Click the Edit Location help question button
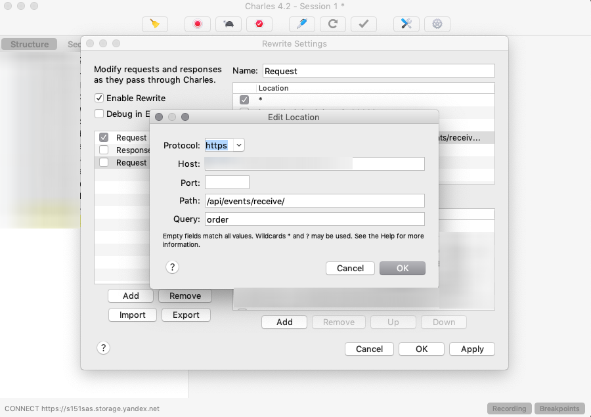This screenshot has height=417, width=591. 172,267
